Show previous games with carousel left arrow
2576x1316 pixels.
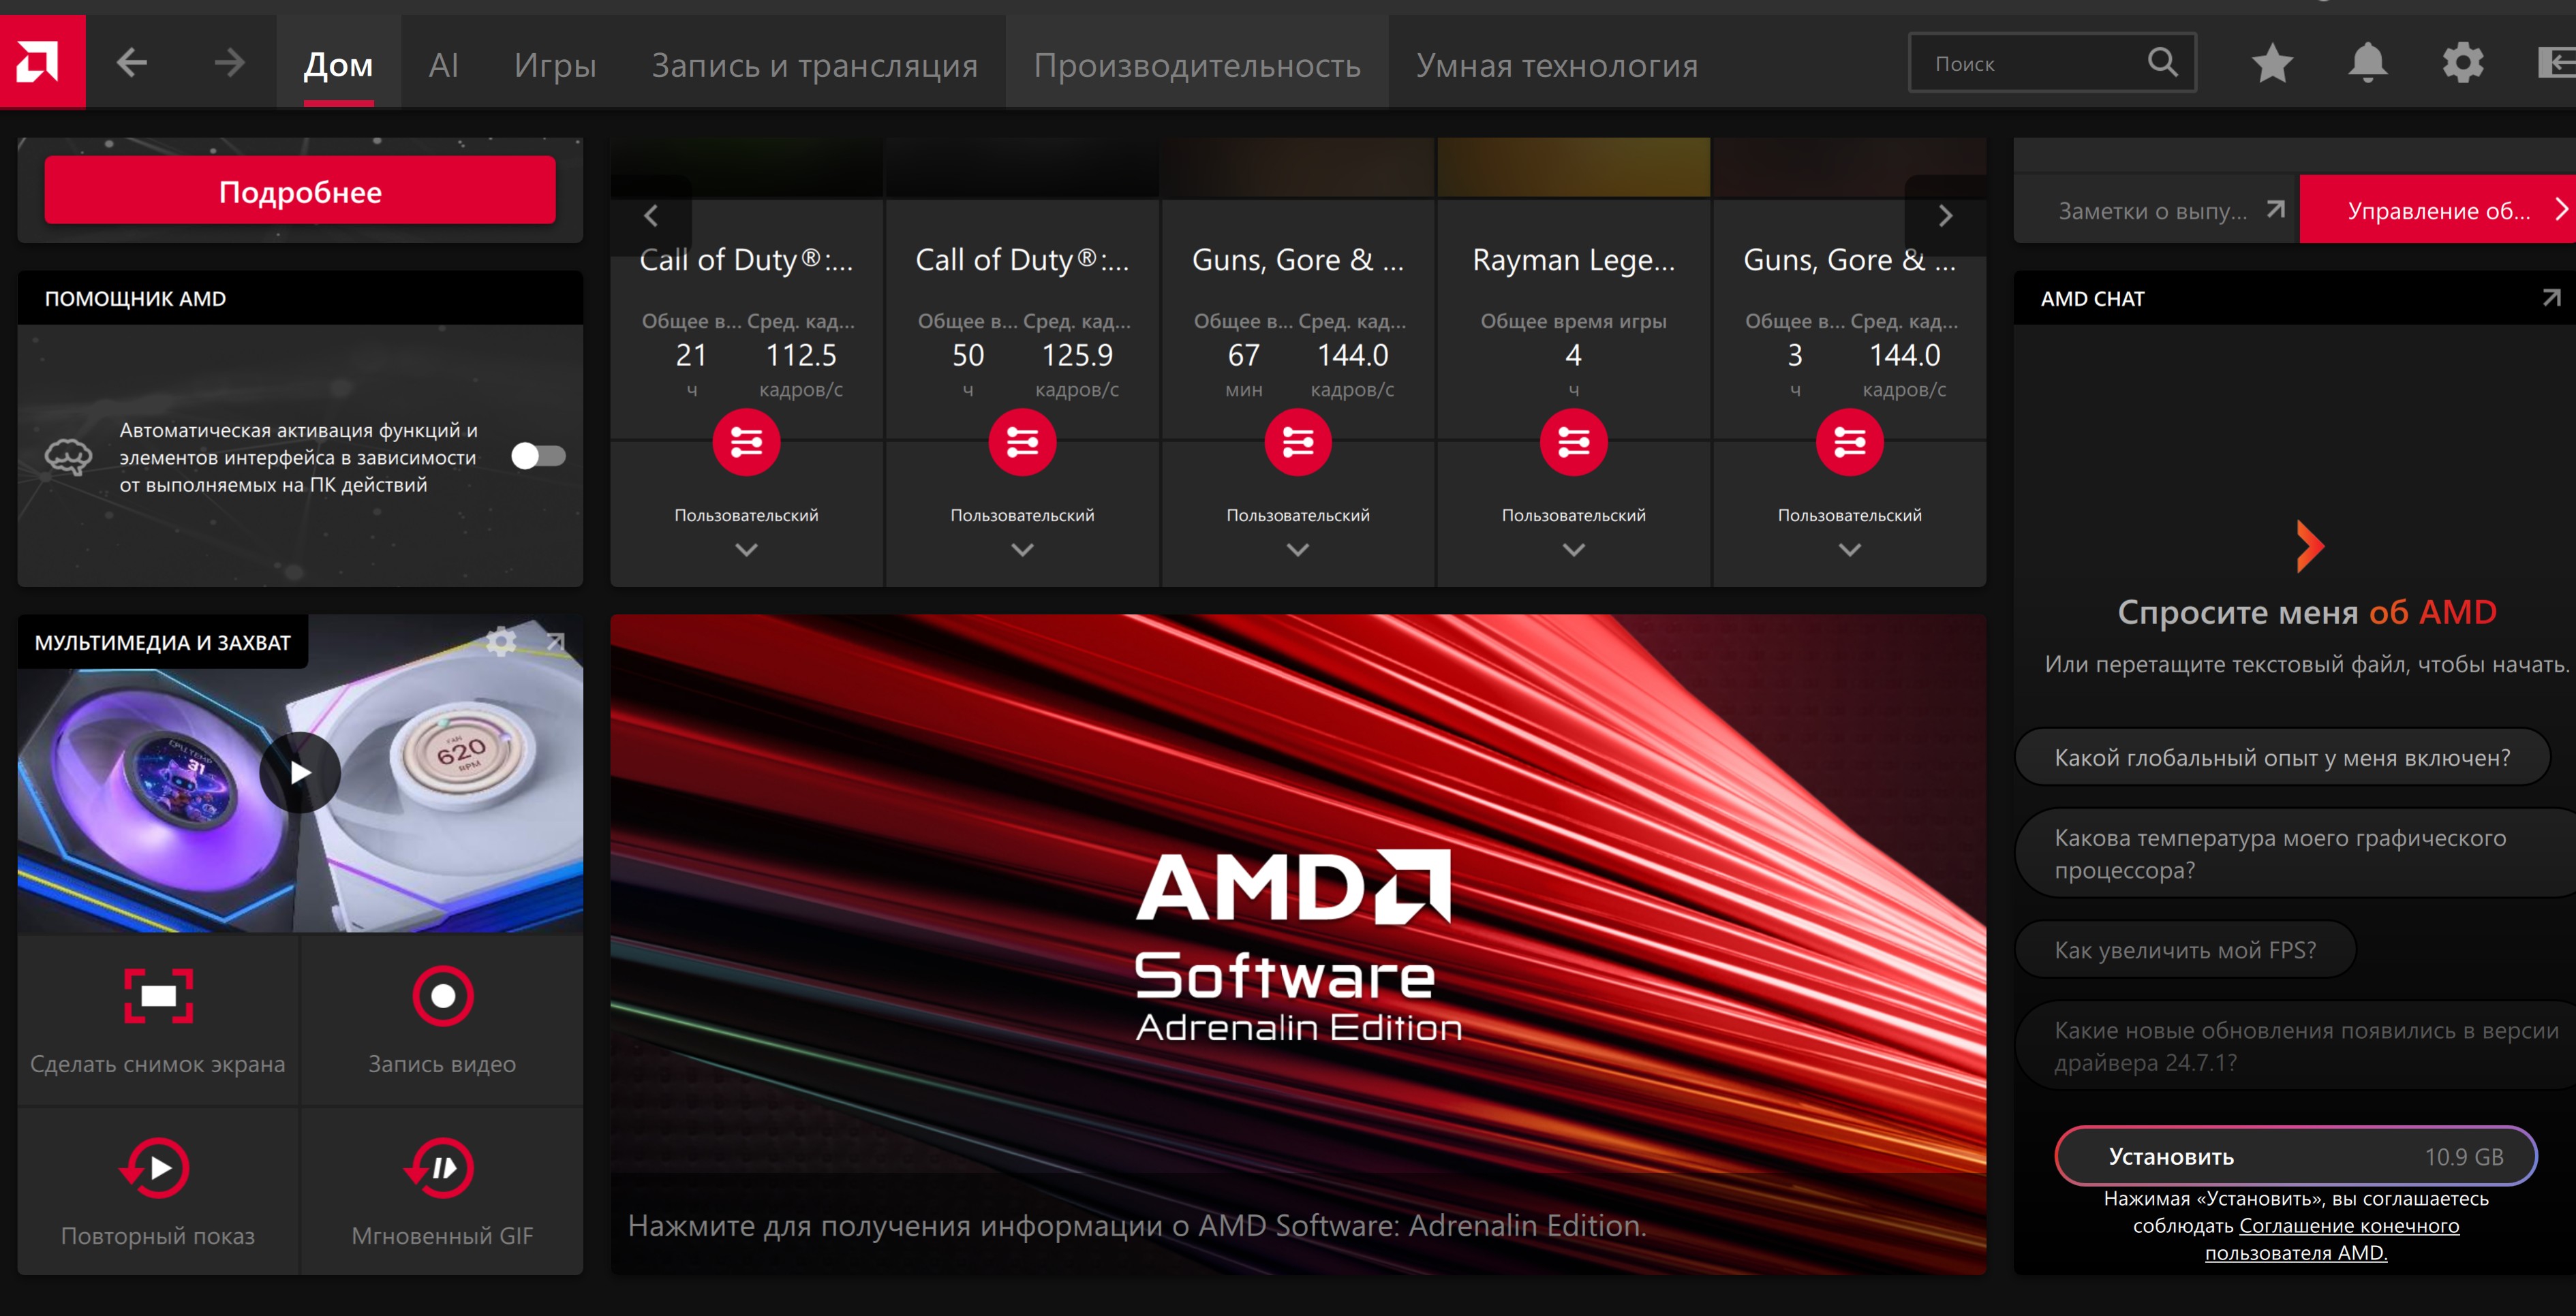[x=651, y=216]
